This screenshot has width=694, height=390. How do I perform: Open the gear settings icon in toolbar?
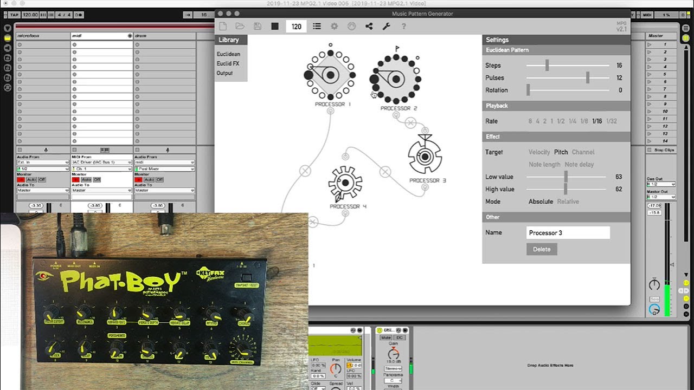(x=334, y=26)
